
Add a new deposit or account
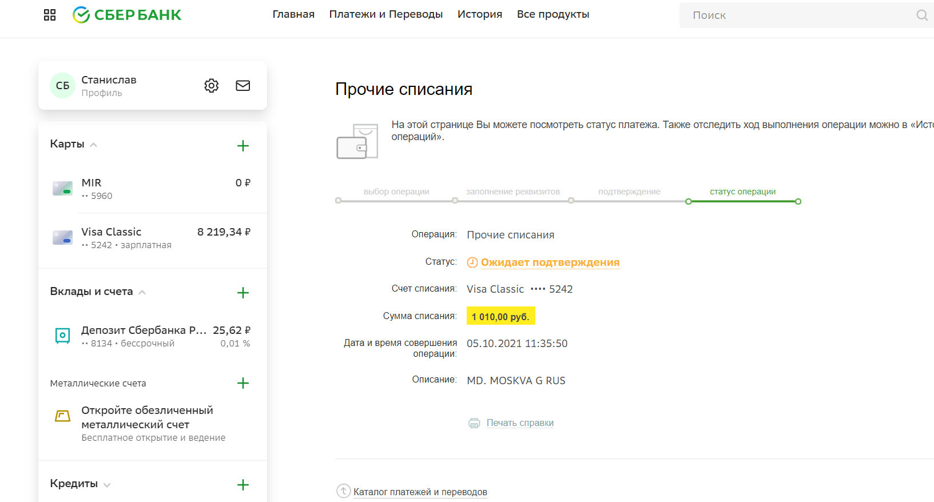coord(243,293)
